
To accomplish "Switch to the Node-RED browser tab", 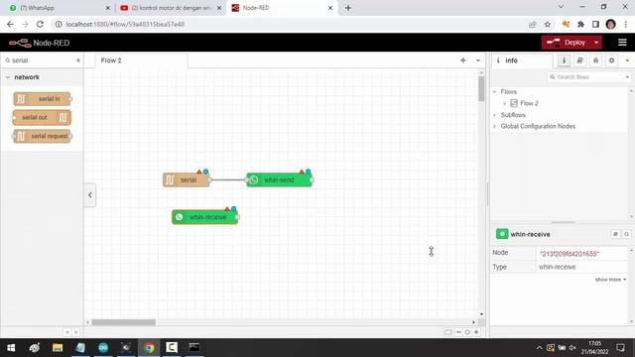I will coord(282,8).
